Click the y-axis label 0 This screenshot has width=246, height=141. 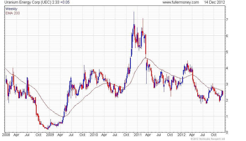tap(227, 132)
